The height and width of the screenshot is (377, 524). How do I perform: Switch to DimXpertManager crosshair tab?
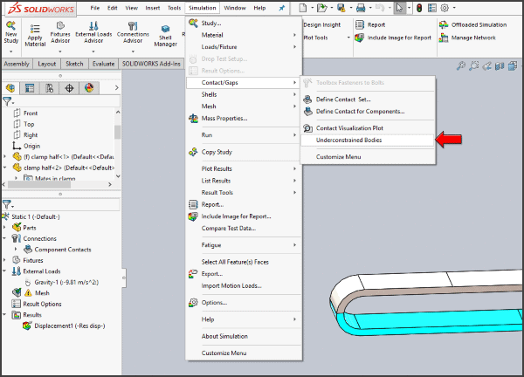click(x=69, y=88)
